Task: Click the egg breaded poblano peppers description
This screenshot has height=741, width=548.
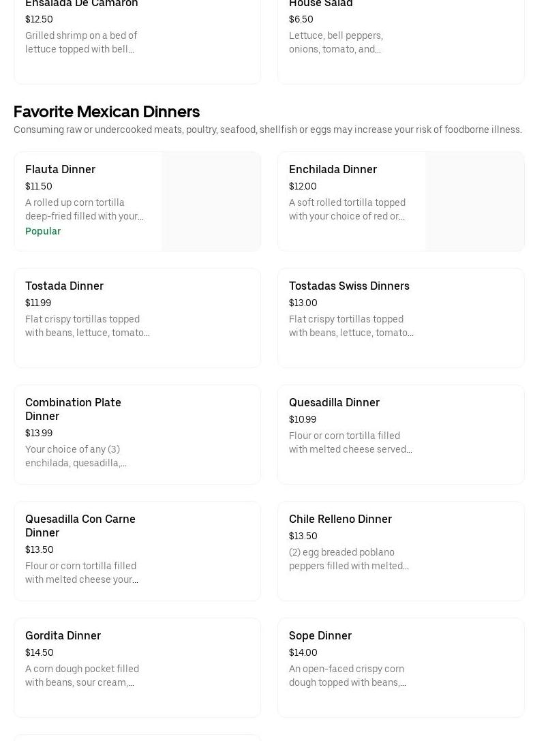Action: 349,559
